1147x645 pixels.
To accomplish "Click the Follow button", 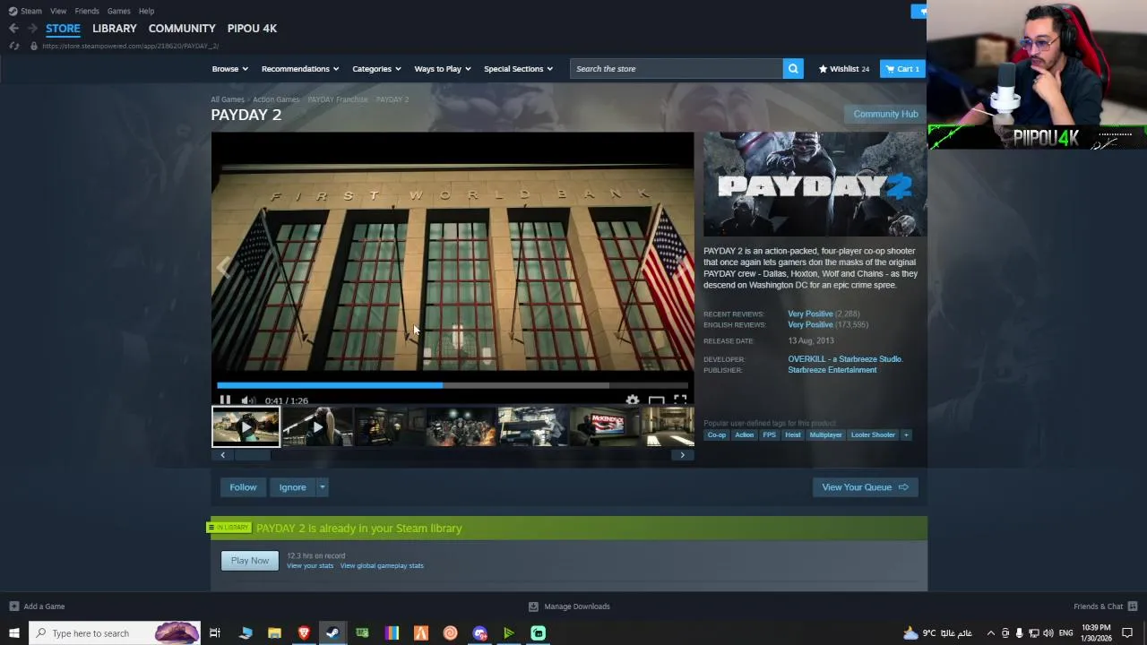I will (x=243, y=487).
